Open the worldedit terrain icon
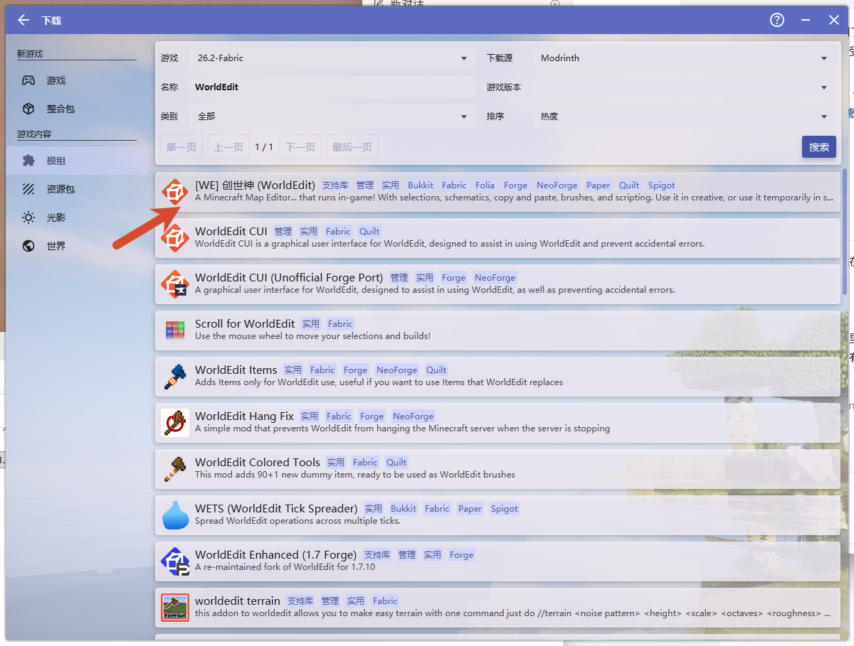The height and width of the screenshot is (646, 854). [175, 607]
